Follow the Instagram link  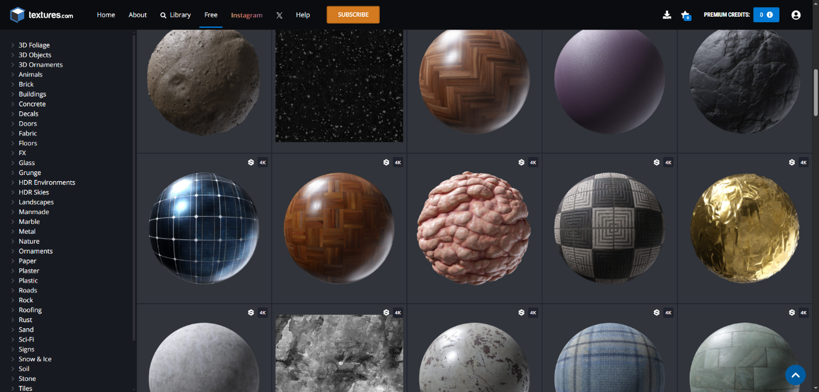click(x=247, y=15)
